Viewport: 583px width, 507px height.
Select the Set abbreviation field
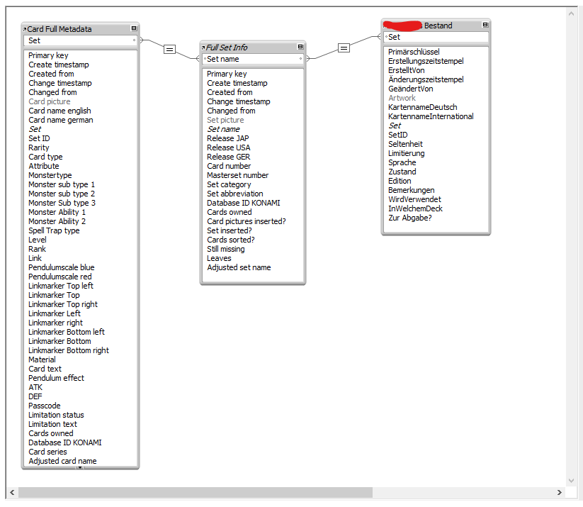click(x=235, y=194)
